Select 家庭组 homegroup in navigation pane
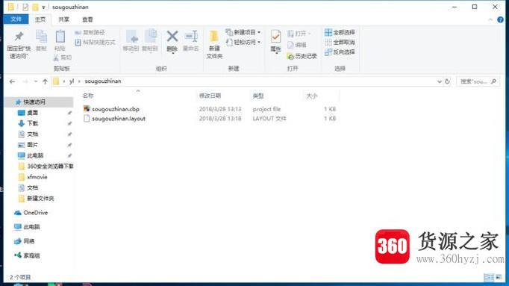This screenshot has width=509, height=286. coord(27,255)
